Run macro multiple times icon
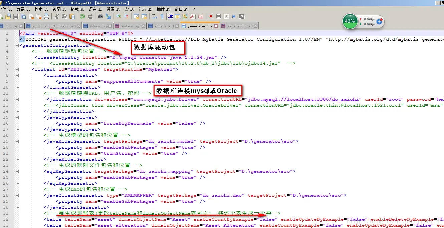Image resolution: width=444 pixels, height=228 pixels. click(x=234, y=16)
